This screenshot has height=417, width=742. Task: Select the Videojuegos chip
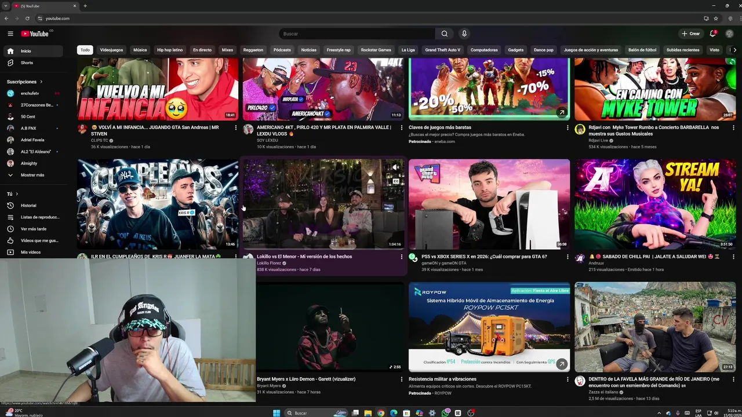(x=111, y=50)
